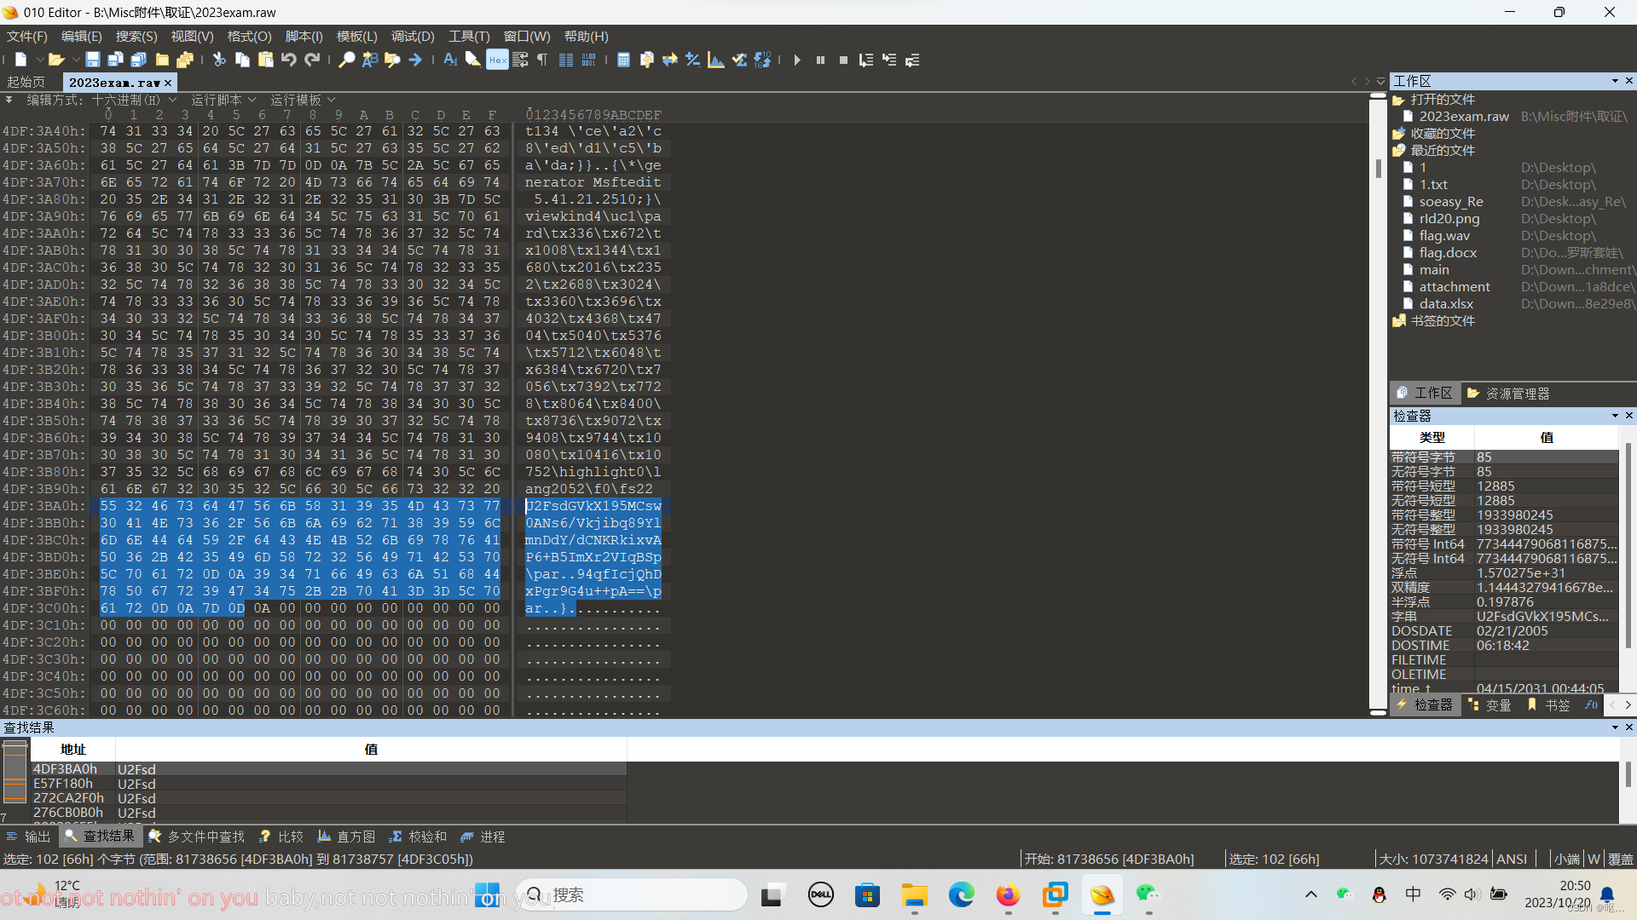Select the E57F180h search result row
Image resolution: width=1637 pixels, height=920 pixels.
tap(63, 784)
